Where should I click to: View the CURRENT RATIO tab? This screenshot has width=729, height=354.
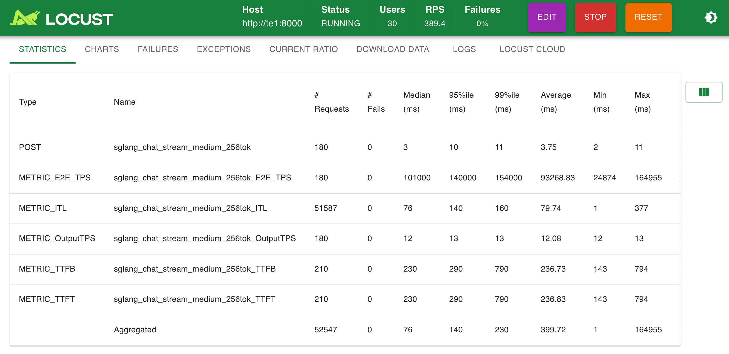click(x=303, y=49)
